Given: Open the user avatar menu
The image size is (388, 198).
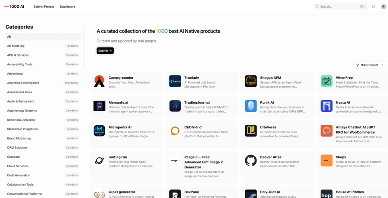Looking at the screenshot, I should (383, 7).
